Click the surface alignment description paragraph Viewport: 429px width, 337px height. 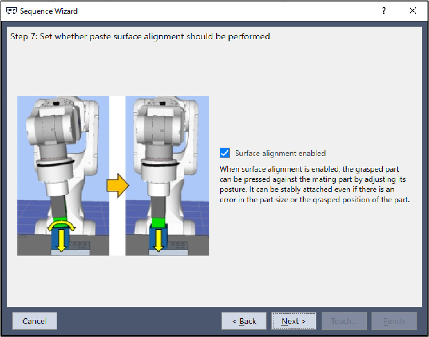click(x=314, y=184)
